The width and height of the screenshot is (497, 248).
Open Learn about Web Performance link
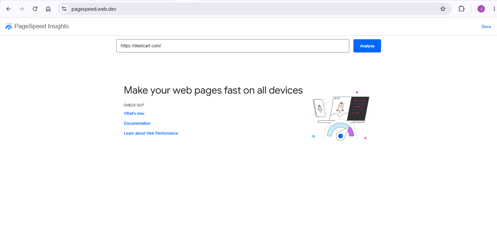151,133
